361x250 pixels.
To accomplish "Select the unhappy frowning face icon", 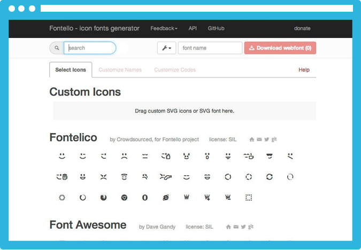I will (124, 156).
